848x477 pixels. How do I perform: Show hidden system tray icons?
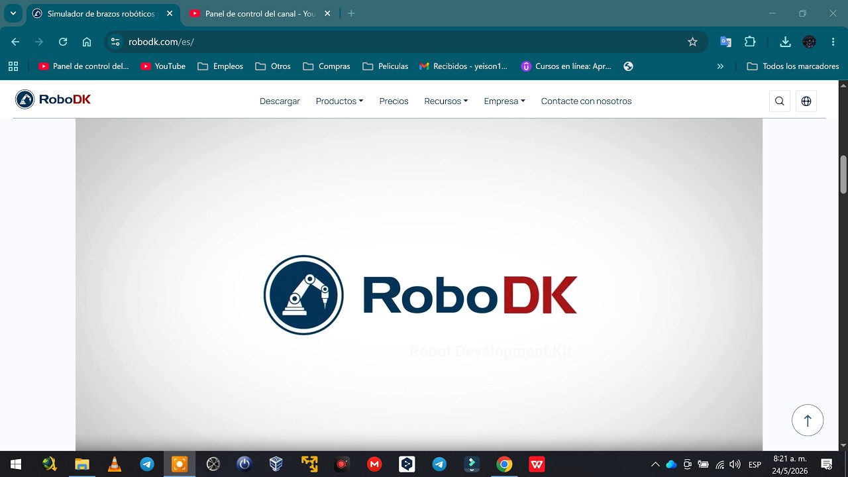tap(655, 464)
